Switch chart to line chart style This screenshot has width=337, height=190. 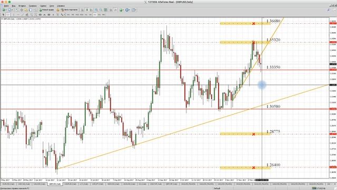[x=91, y=10]
